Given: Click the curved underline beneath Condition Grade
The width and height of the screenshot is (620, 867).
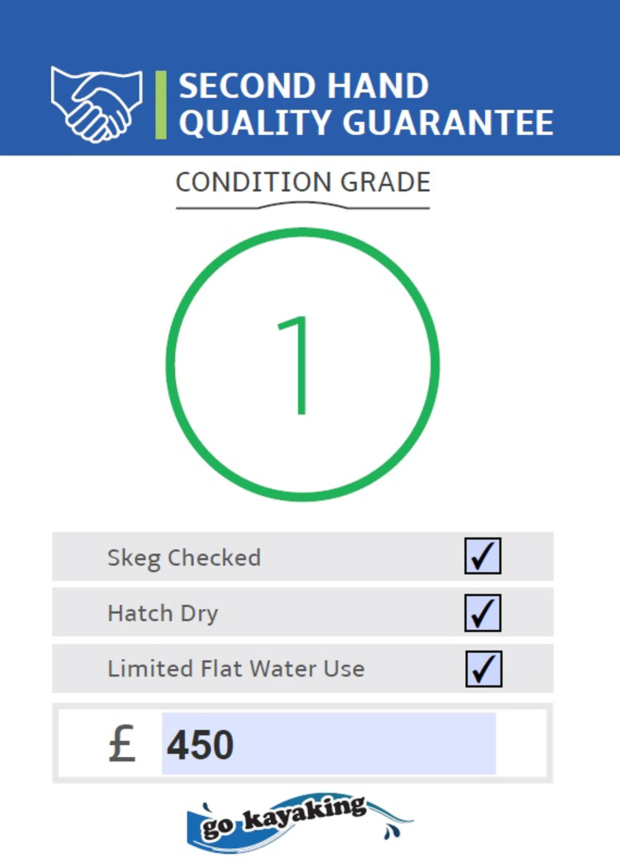Looking at the screenshot, I should tap(303, 206).
